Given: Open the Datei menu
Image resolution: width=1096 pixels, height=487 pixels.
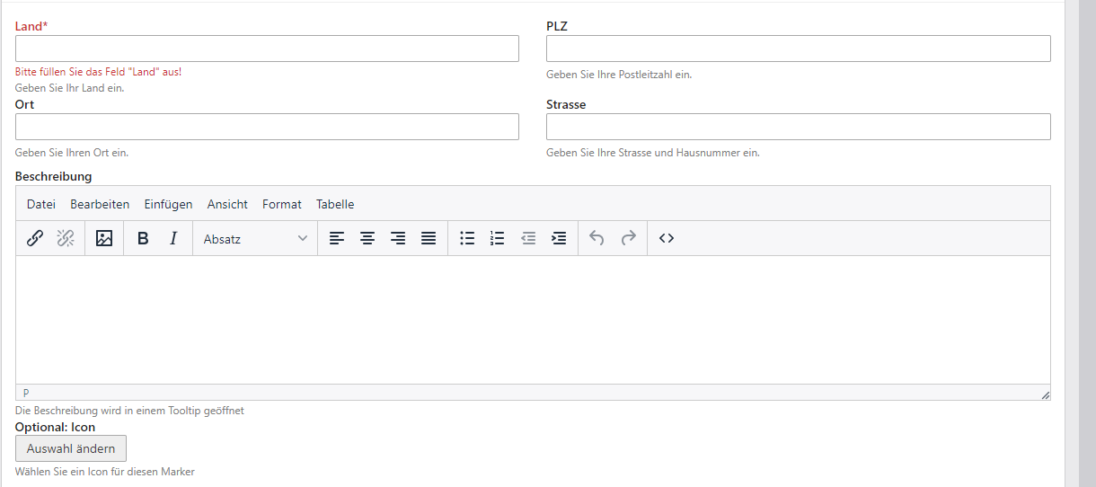Looking at the screenshot, I should (x=41, y=204).
